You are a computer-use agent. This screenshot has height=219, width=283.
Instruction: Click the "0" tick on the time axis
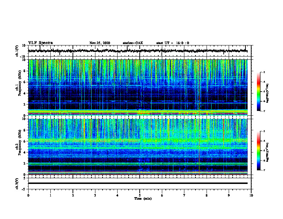(x=28, y=195)
